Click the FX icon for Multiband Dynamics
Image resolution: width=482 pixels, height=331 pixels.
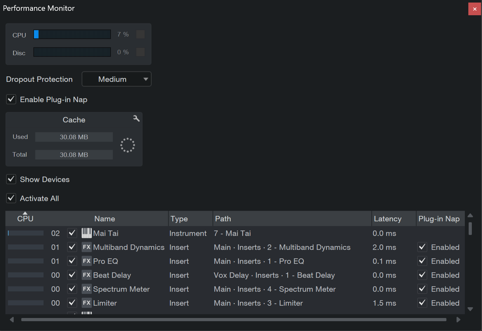87,247
